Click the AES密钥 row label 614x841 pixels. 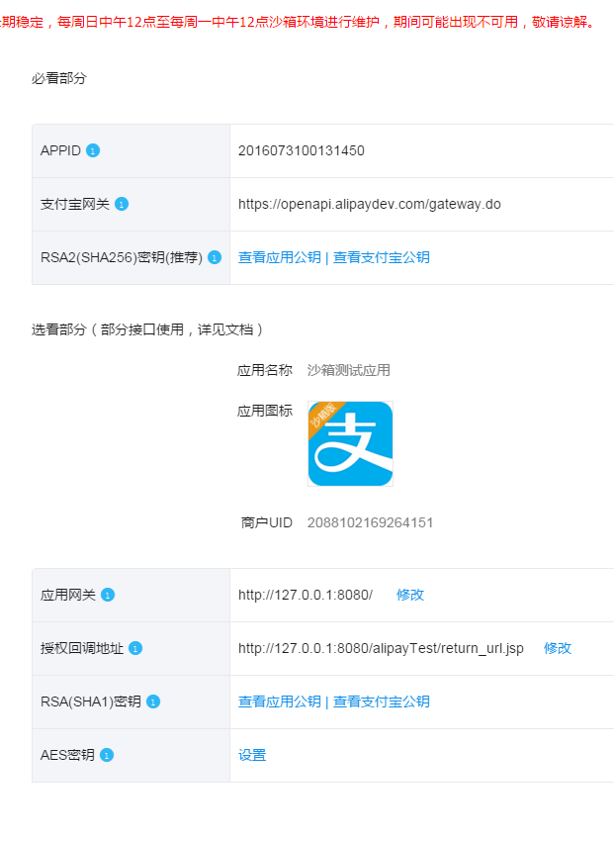[67, 755]
